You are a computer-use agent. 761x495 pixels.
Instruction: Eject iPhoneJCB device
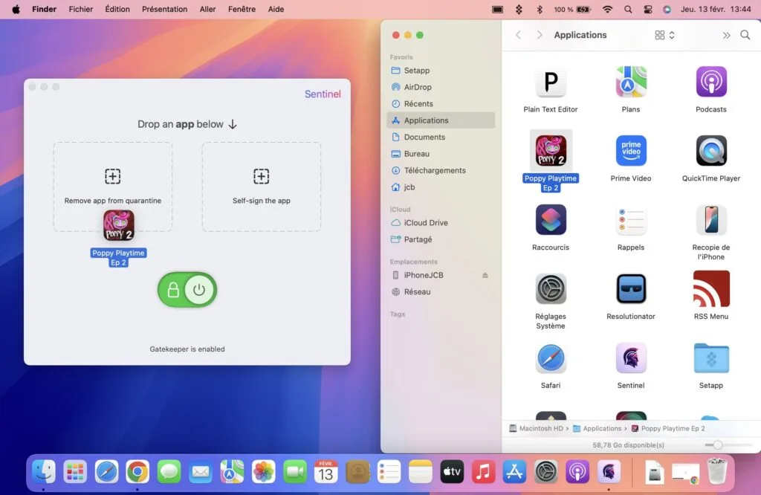coord(485,275)
